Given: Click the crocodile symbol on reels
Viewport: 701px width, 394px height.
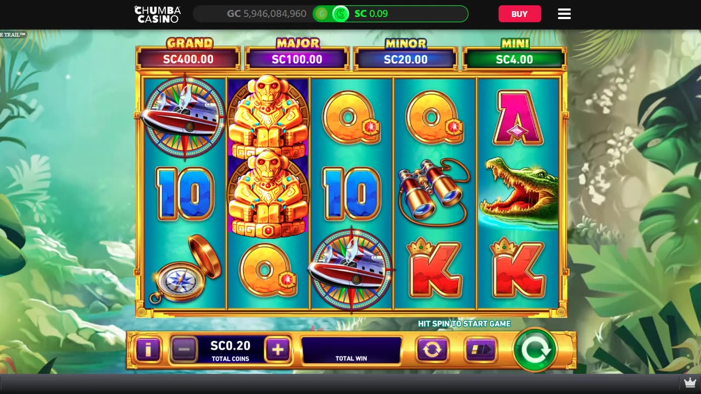Looking at the screenshot, I should tap(519, 192).
